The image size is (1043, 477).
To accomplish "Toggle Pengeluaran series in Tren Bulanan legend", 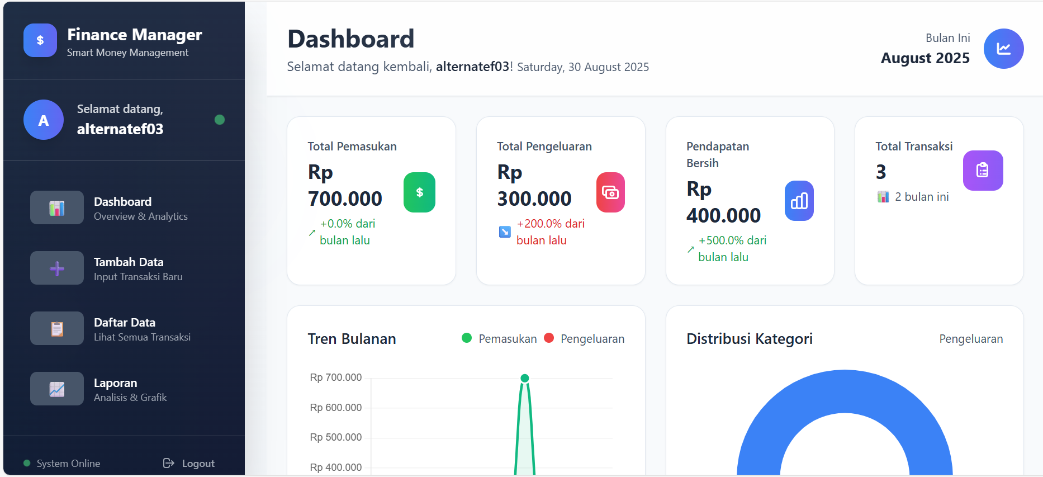I will tap(584, 338).
